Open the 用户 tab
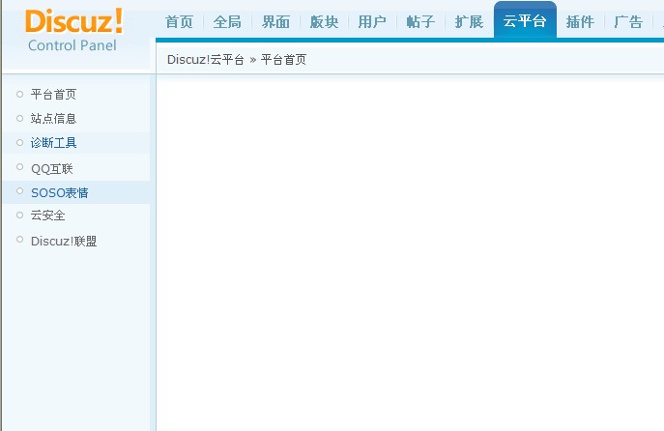 click(x=372, y=21)
